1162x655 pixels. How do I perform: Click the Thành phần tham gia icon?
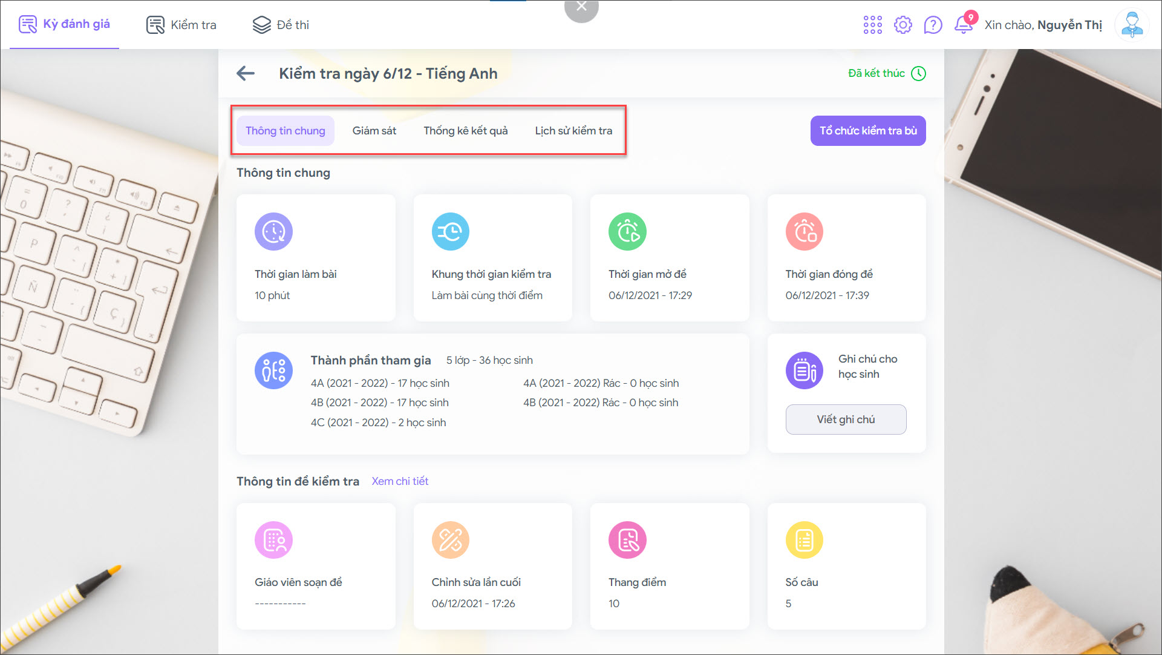pyautogui.click(x=273, y=370)
